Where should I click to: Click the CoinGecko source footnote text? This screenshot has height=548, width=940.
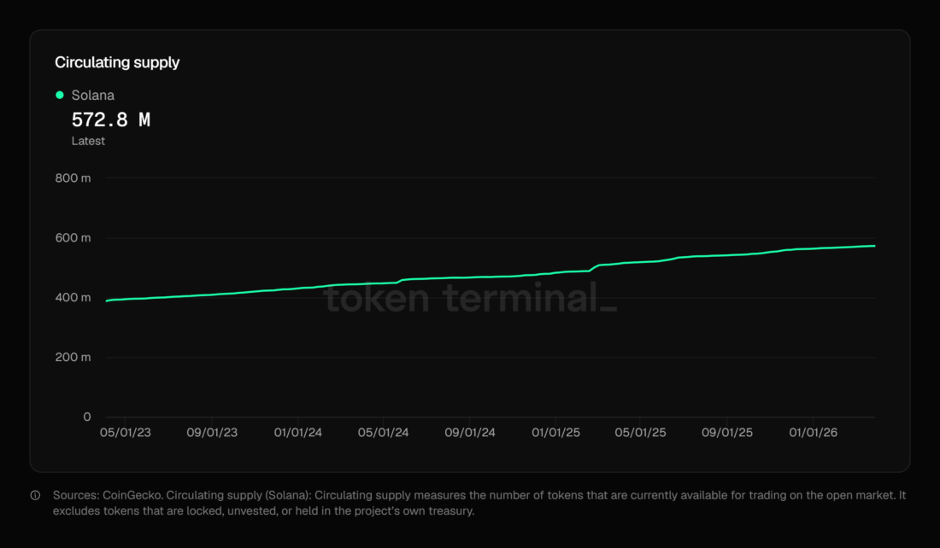tap(128, 495)
